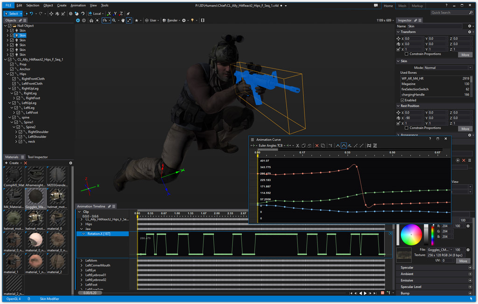Click the More button under Transform
The height and width of the screenshot is (304, 478).
point(465,54)
